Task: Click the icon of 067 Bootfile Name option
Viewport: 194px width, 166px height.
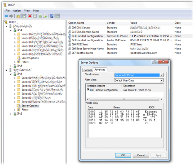Action: pos(69,53)
